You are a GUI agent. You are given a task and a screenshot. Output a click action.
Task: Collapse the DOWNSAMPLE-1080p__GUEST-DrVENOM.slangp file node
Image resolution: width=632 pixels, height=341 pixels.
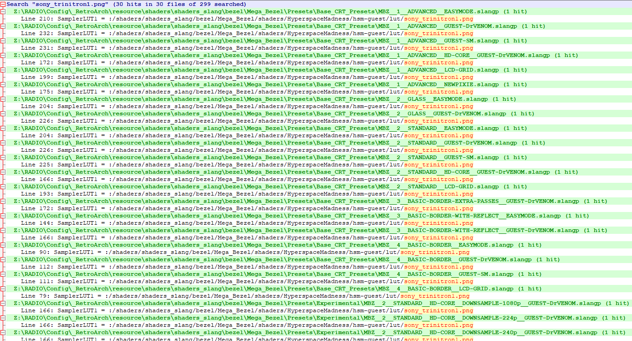point(3,303)
